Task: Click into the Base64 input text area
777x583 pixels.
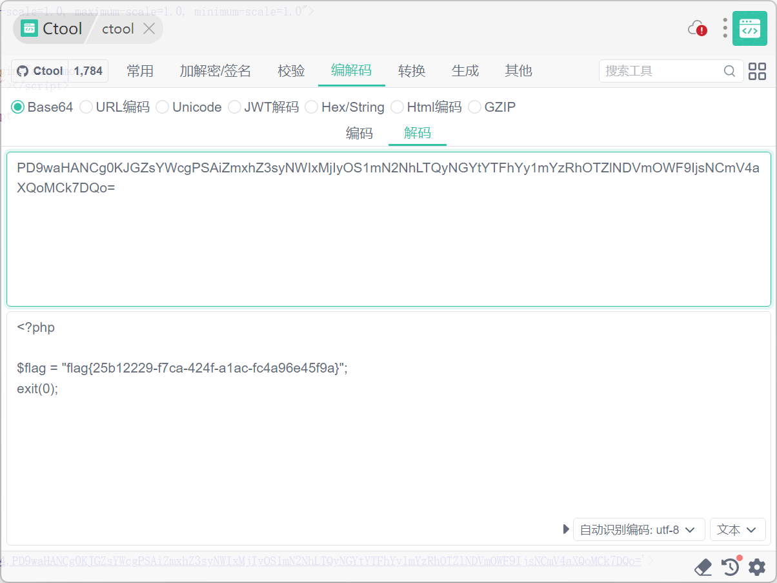Action: 388,229
